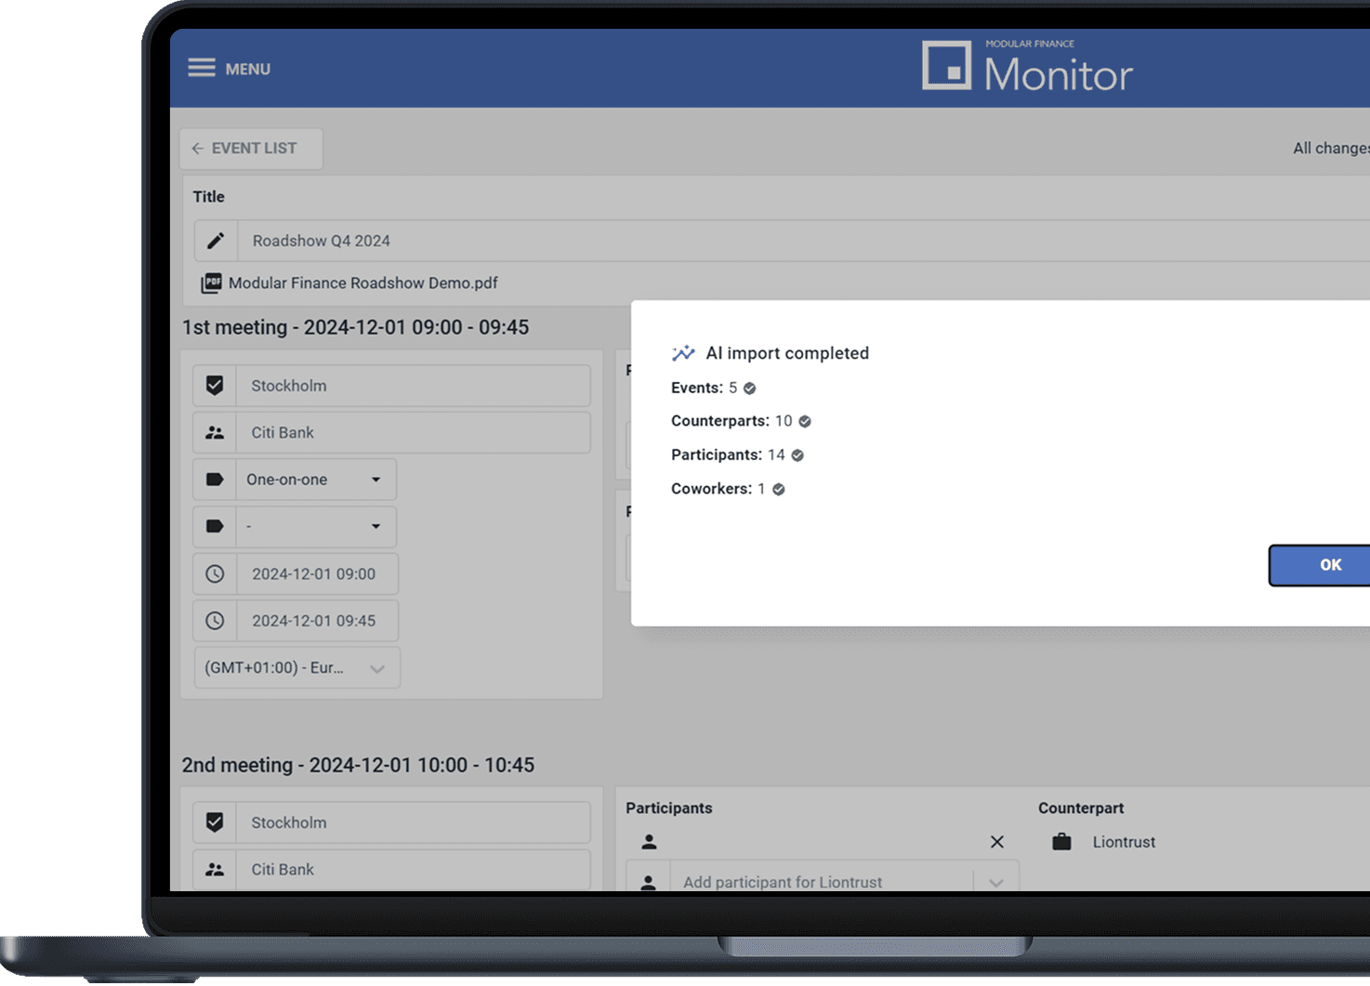Click the people icon beside 1st meeting Citi Bank

pos(215,432)
